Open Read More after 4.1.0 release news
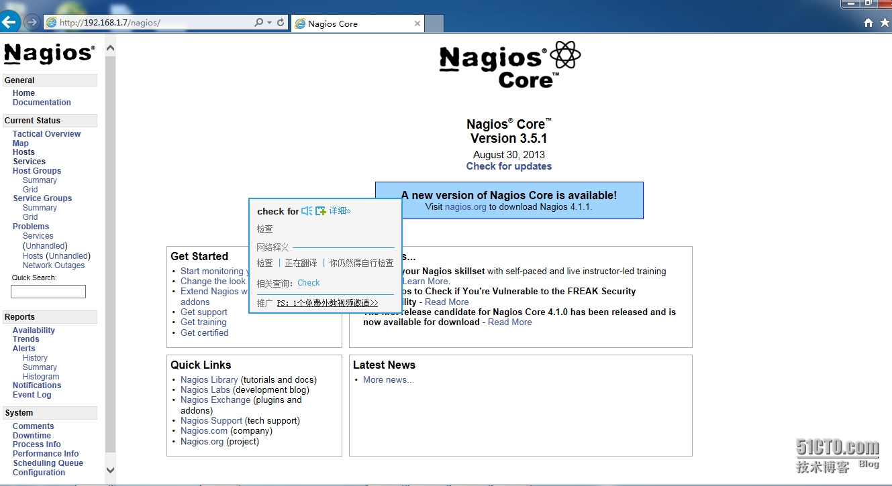 [x=510, y=322]
